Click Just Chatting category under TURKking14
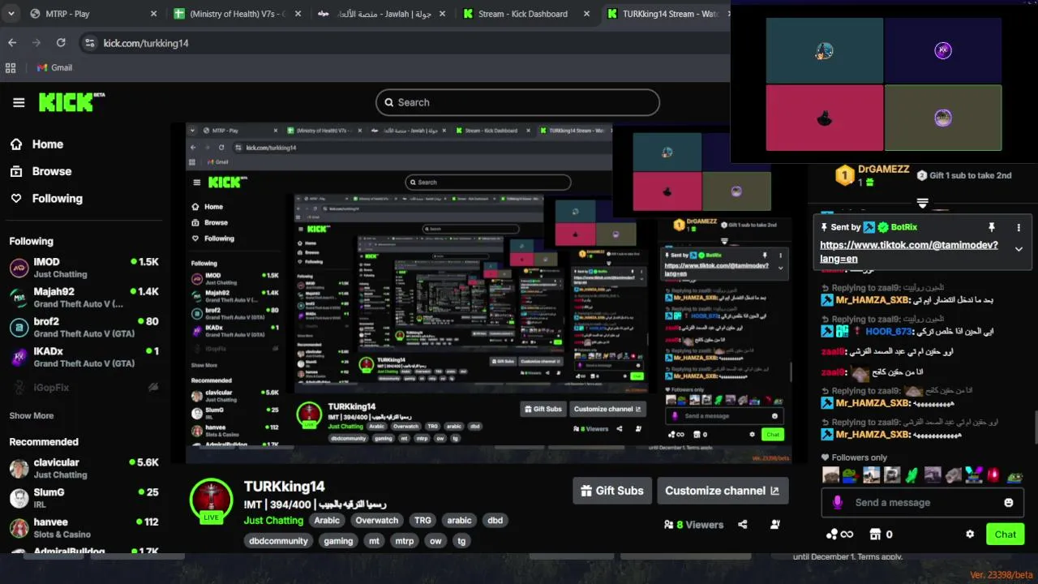Screen dimensions: 1038x584 274,520
